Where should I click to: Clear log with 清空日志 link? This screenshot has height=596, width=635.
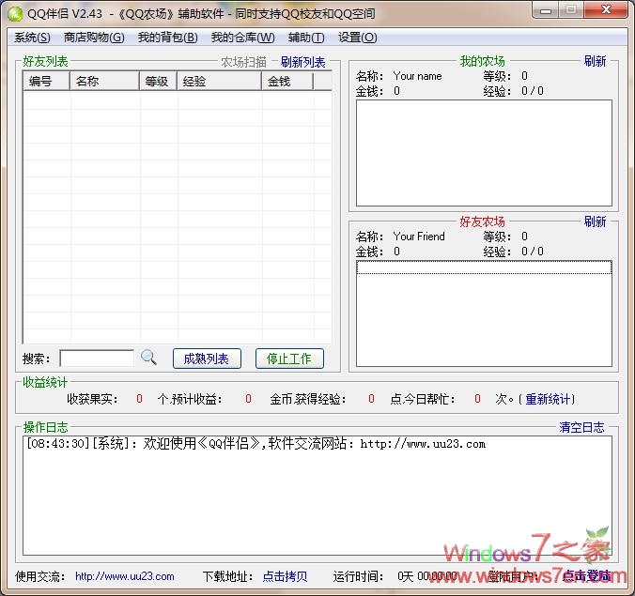pyautogui.click(x=581, y=427)
